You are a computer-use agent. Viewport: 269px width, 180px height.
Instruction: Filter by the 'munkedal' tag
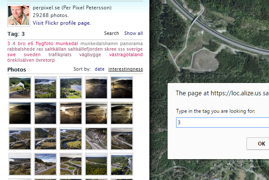point(67,43)
